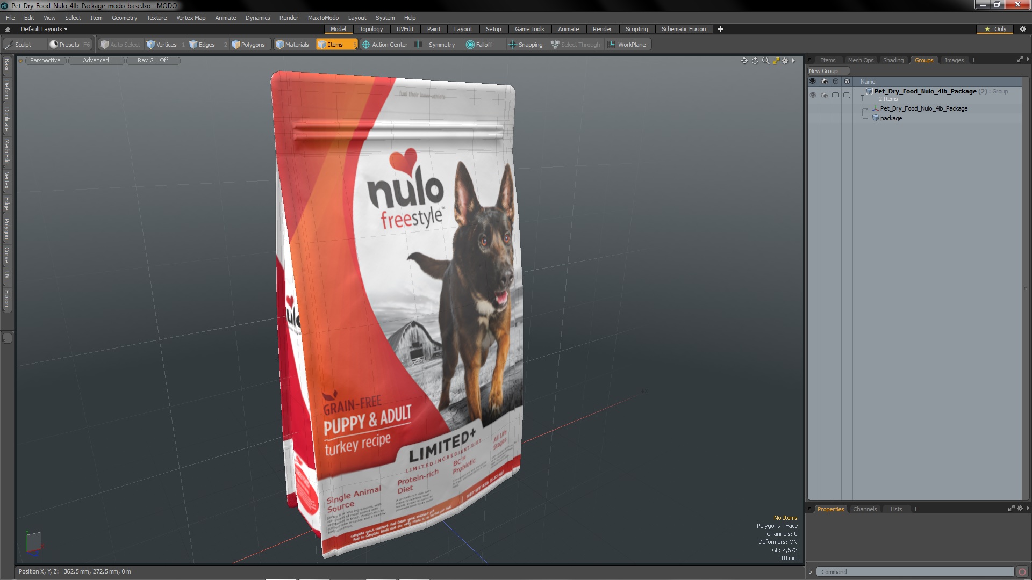Select the package mesh item

coord(891,118)
